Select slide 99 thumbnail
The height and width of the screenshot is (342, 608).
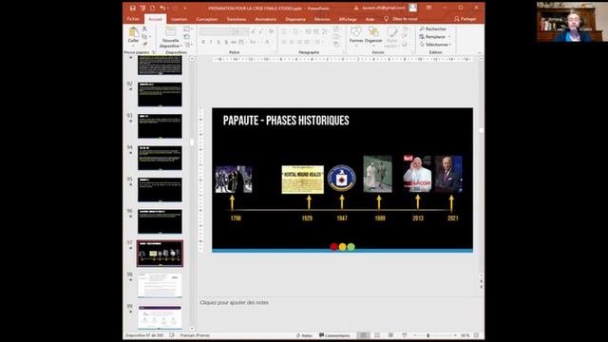pos(160,316)
